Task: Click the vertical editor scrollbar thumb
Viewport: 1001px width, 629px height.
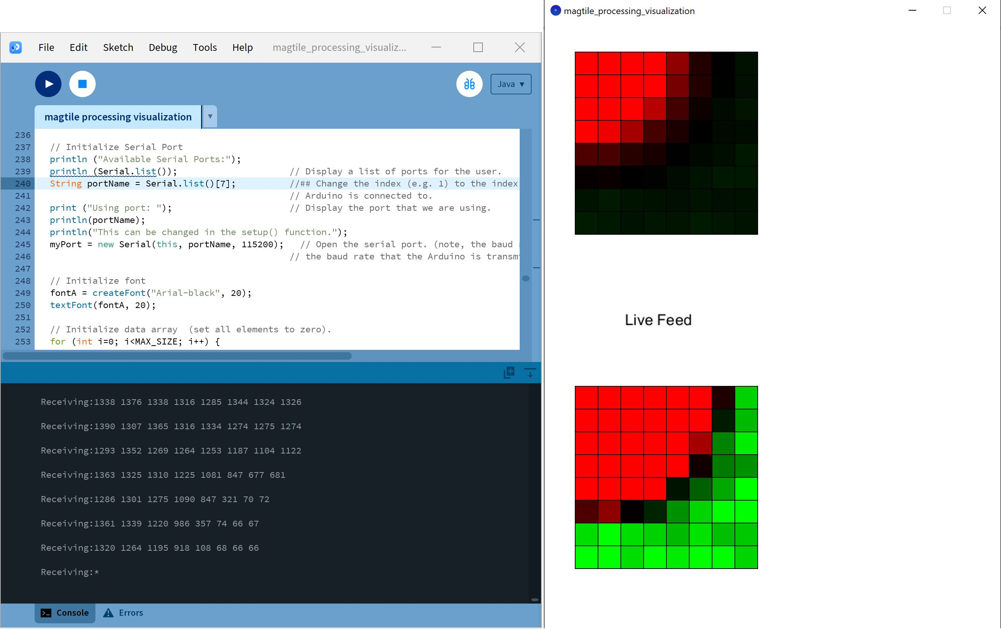Action: pos(525,278)
